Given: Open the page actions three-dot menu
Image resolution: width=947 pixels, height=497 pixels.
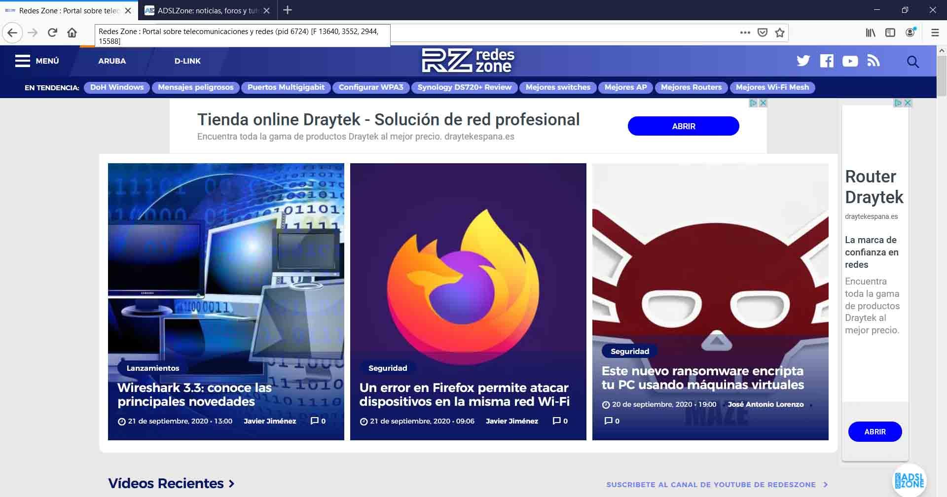Looking at the screenshot, I should pos(745,33).
